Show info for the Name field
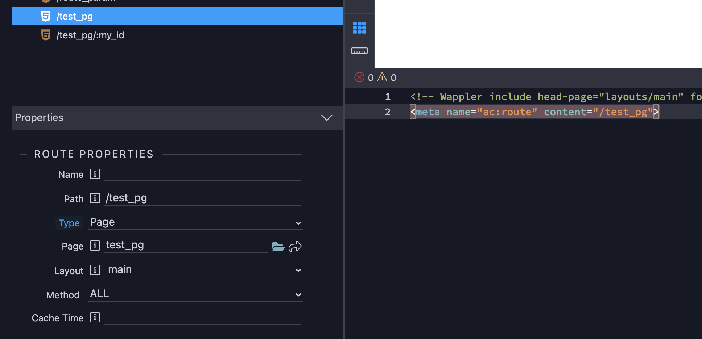The height and width of the screenshot is (339, 702). point(95,174)
